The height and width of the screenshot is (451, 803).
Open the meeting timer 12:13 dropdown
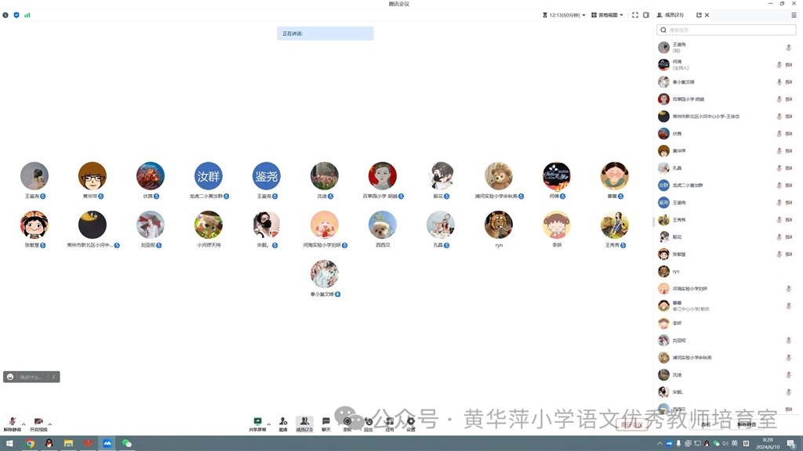(x=564, y=16)
